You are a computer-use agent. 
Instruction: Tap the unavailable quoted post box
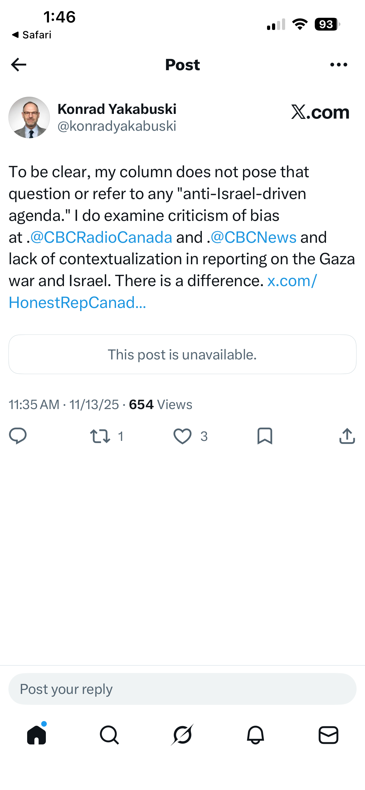(182, 354)
